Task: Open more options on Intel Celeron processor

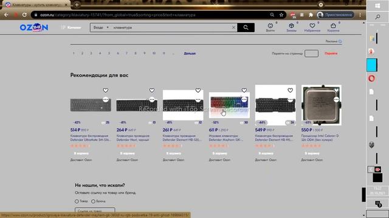Action: click(336, 99)
